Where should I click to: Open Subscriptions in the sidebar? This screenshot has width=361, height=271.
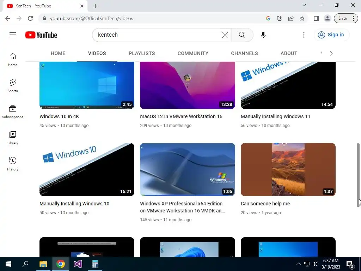[13, 112]
